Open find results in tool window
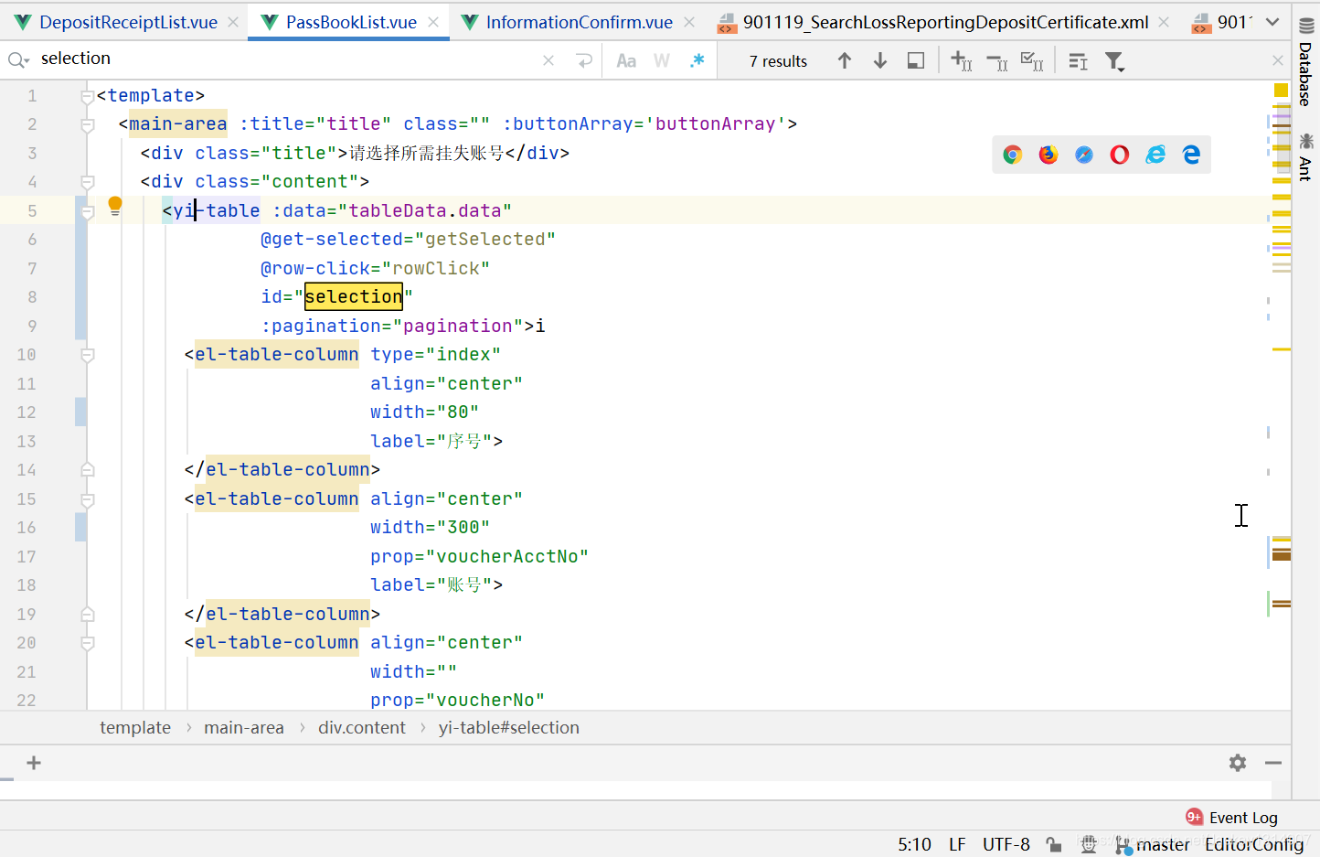1320x857 pixels. coord(915,60)
